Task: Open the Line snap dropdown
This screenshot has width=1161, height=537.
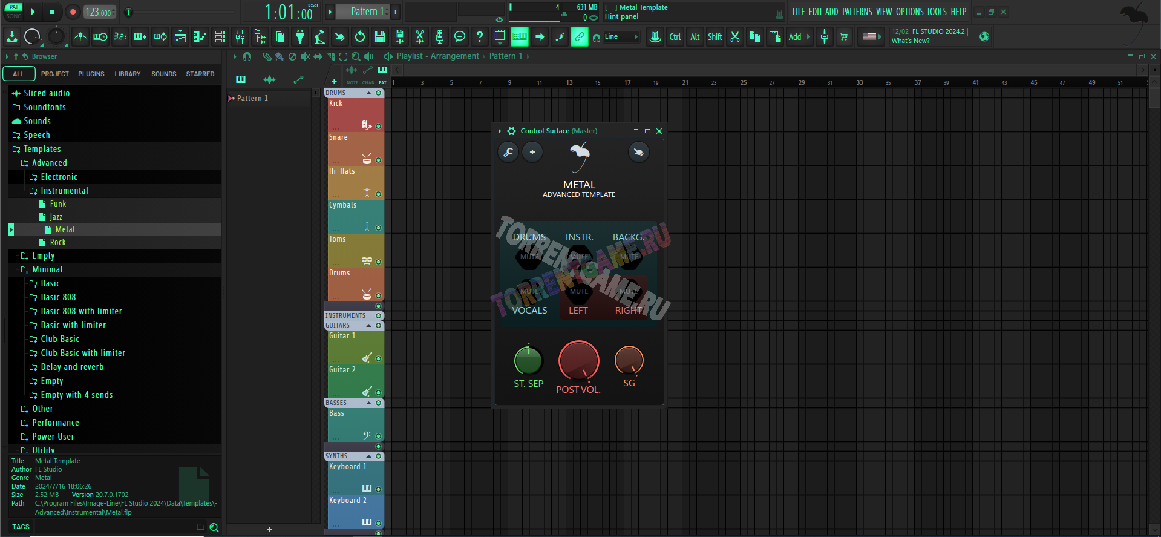Action: click(623, 37)
